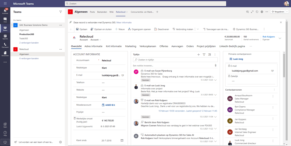This screenshot has height=146, width=291.
Task: Add a timeline record with plus icon
Action: pyautogui.click(x=198, y=55)
